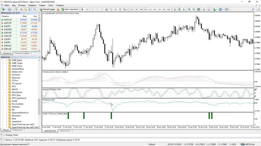Switch to M15 timeframe

(141, 9)
